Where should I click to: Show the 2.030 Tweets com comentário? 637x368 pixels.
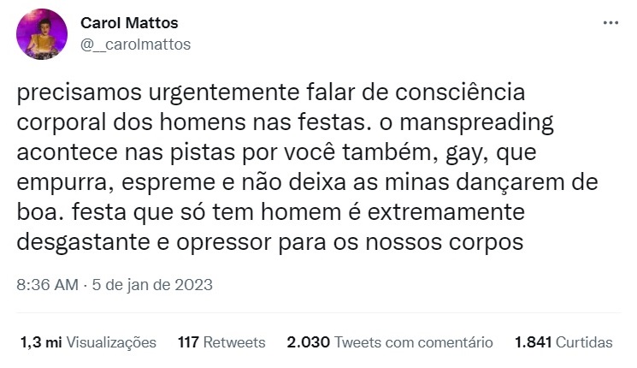(390, 342)
